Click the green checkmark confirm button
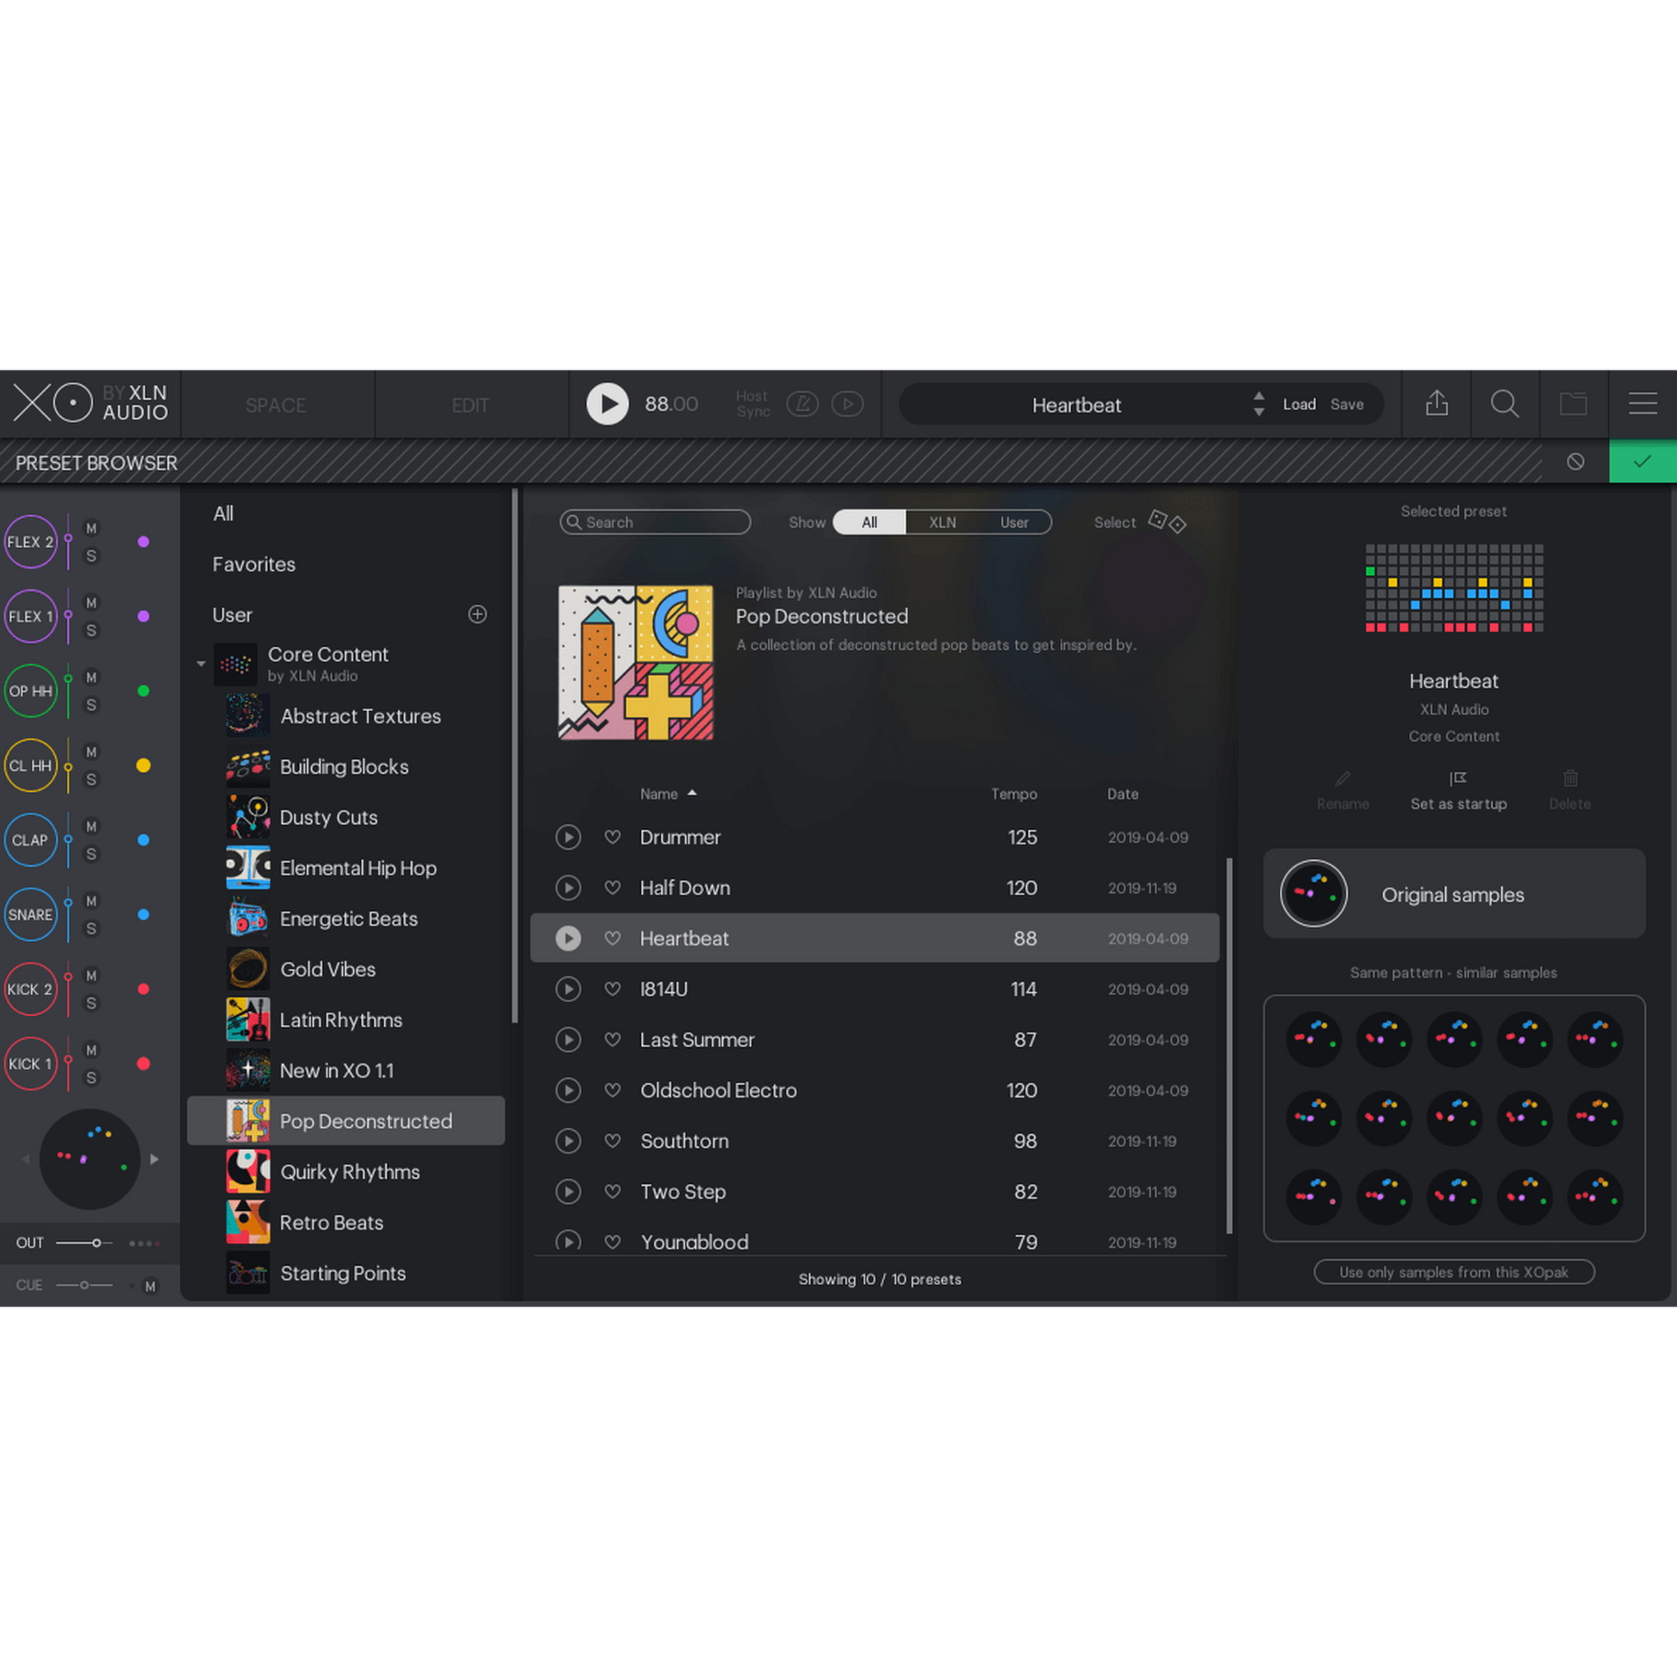 (x=1643, y=462)
